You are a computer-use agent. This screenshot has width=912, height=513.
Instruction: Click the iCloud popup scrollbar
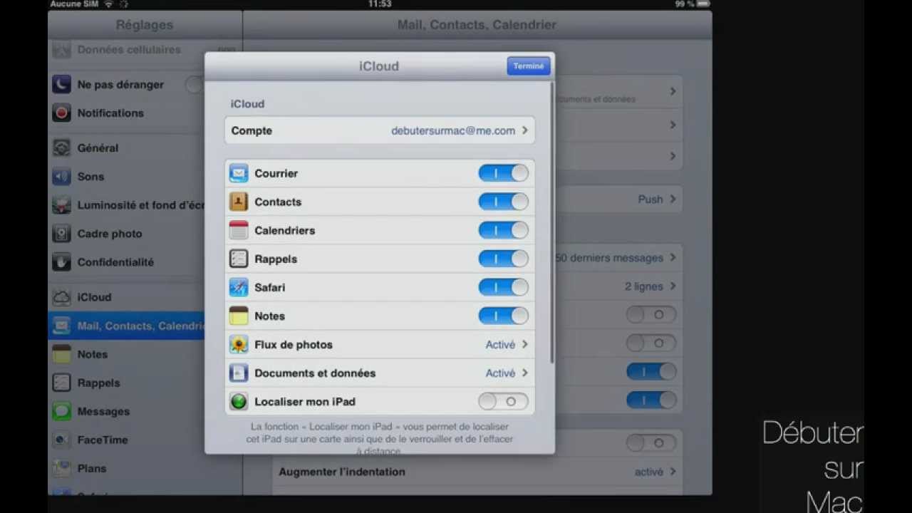click(x=552, y=223)
